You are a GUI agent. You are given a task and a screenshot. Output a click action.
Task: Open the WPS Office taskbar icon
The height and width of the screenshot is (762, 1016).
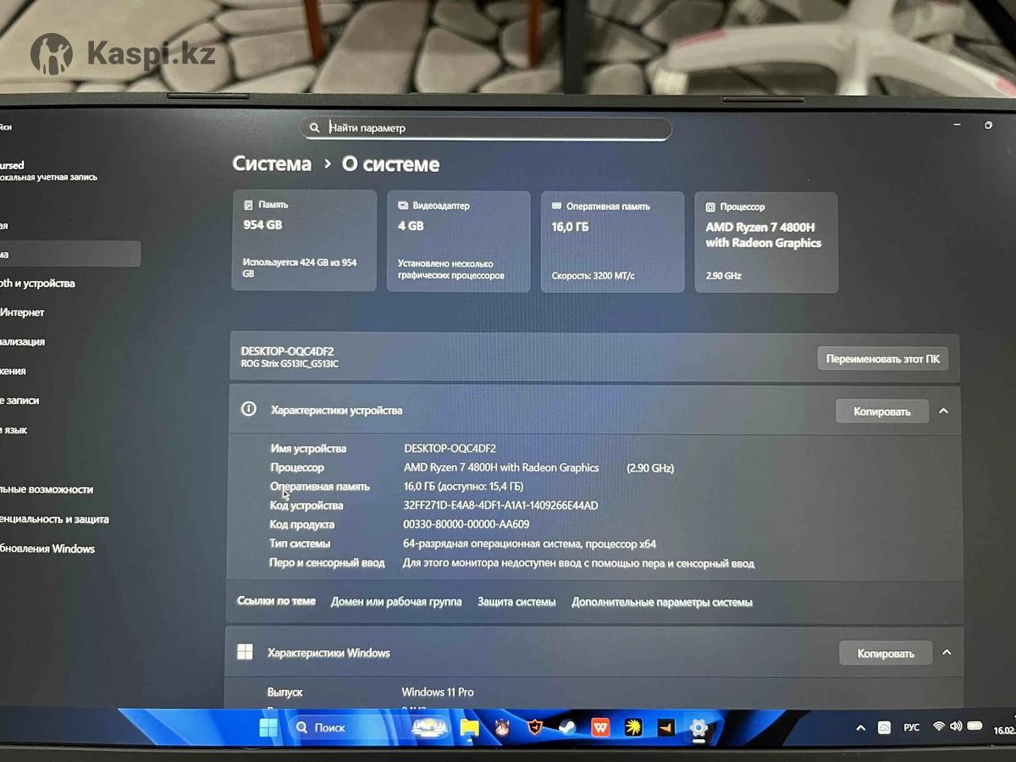click(600, 728)
